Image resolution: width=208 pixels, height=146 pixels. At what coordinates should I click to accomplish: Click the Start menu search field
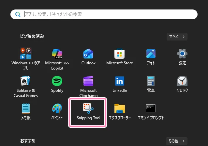(x=104, y=14)
